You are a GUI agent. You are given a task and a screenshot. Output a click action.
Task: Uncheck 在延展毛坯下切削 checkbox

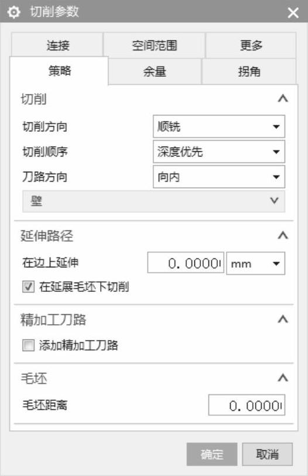point(28,287)
